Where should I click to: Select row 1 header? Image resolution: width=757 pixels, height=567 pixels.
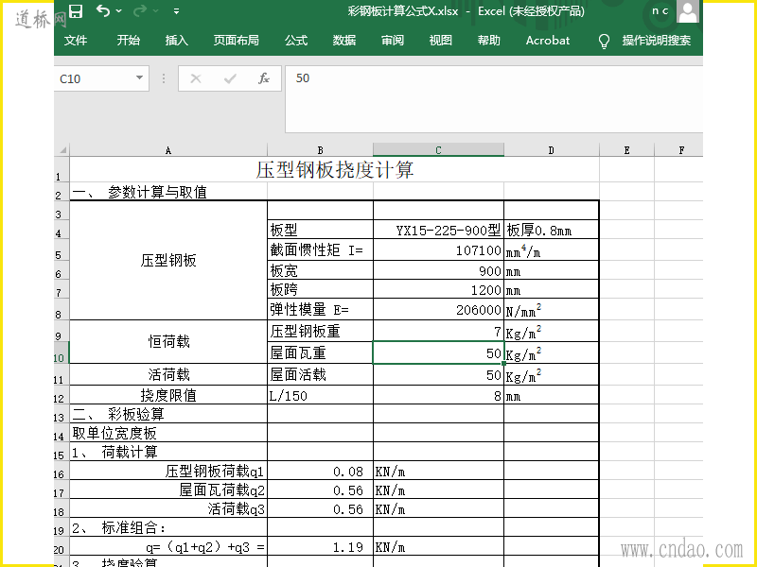[62, 170]
